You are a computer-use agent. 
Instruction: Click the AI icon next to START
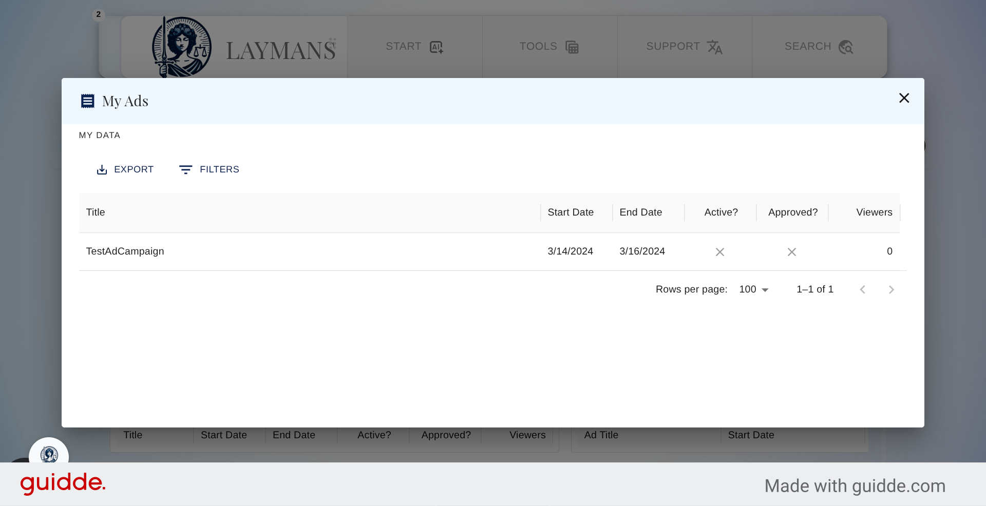436,47
